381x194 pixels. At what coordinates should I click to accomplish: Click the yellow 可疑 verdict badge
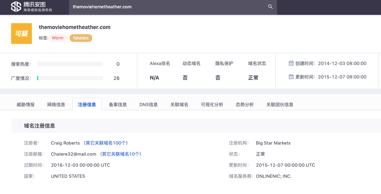click(x=21, y=34)
